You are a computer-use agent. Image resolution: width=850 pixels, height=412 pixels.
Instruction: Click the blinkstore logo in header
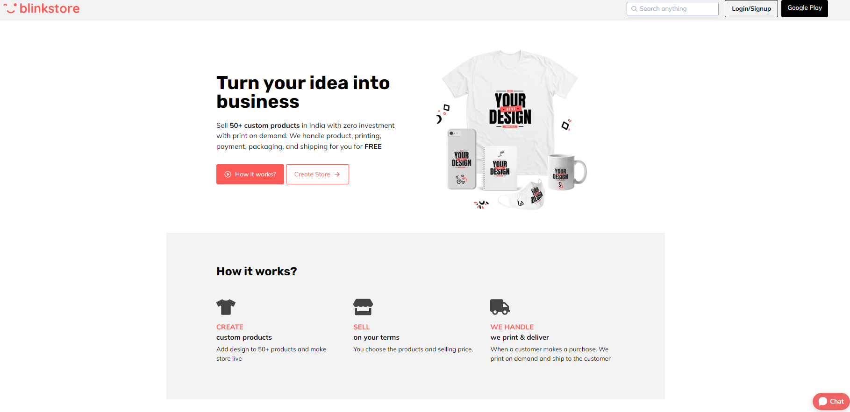(42, 8)
